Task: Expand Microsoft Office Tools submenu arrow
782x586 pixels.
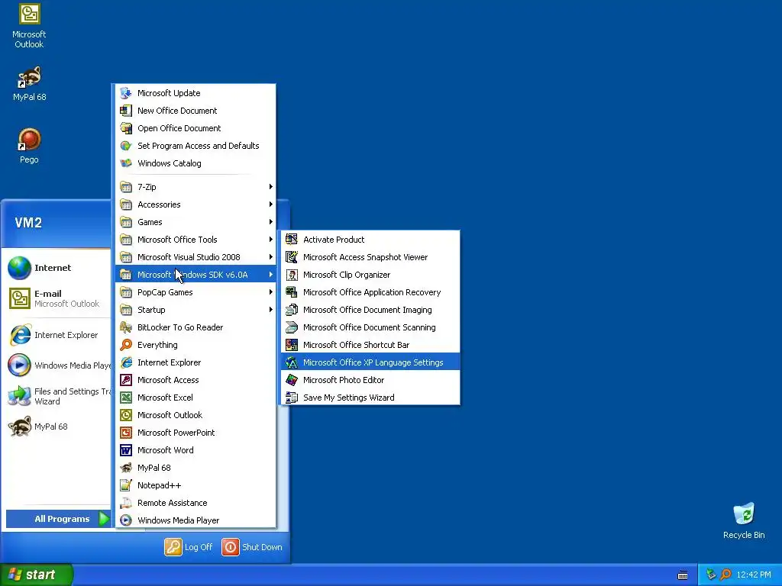Action: (x=271, y=239)
